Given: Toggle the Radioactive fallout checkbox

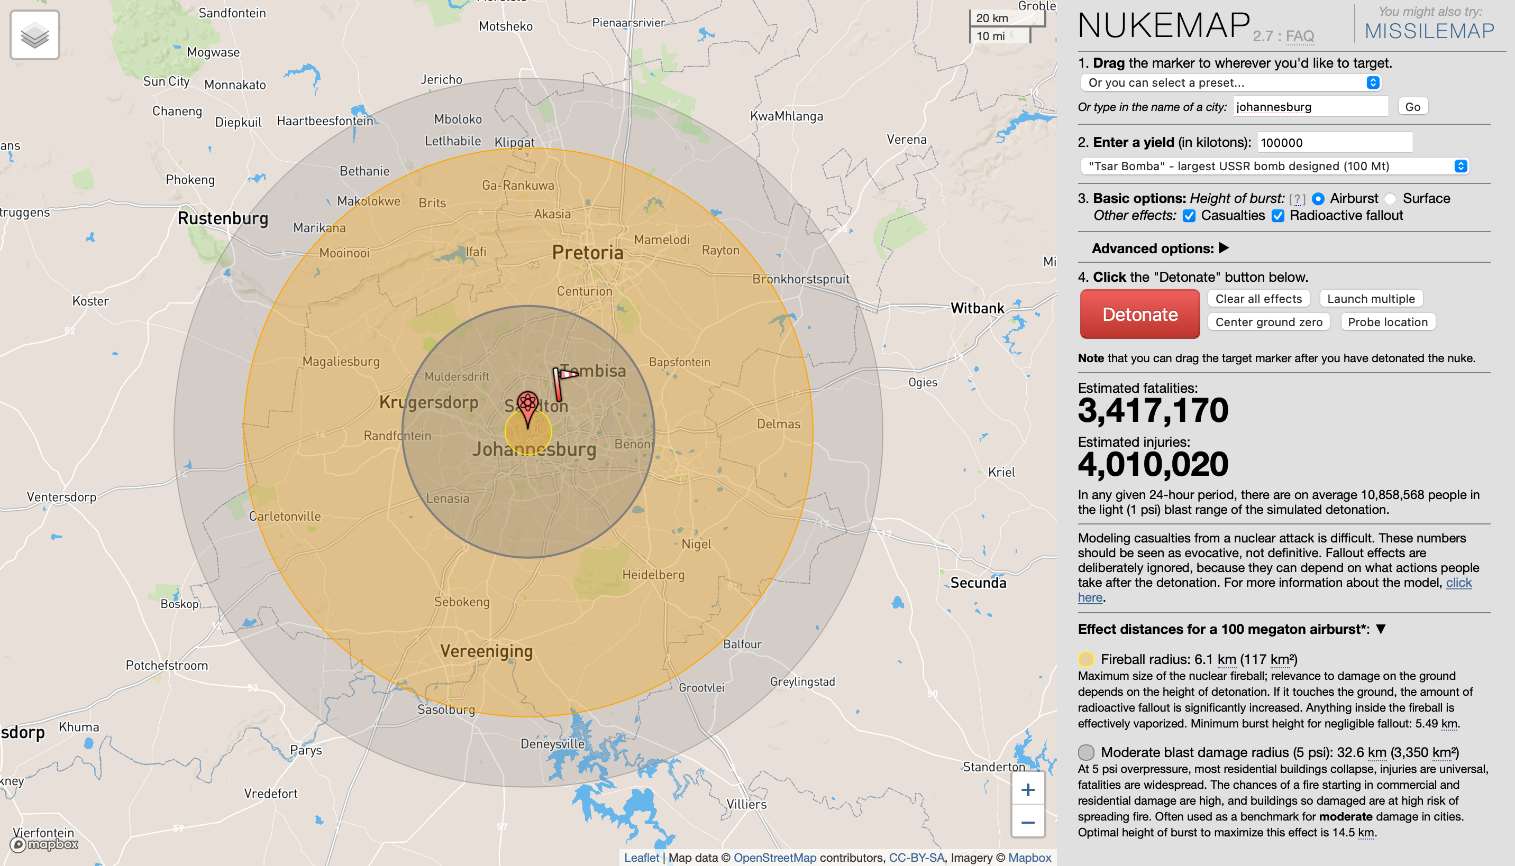Looking at the screenshot, I should click(1278, 216).
